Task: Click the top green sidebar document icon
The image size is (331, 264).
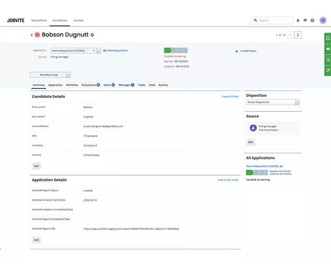Action: coord(328,38)
